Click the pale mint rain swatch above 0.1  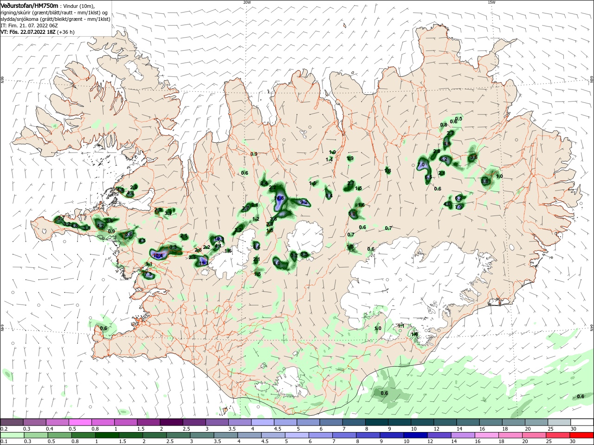click(12, 435)
